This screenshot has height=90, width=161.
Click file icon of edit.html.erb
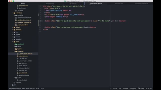click(x=18, y=63)
